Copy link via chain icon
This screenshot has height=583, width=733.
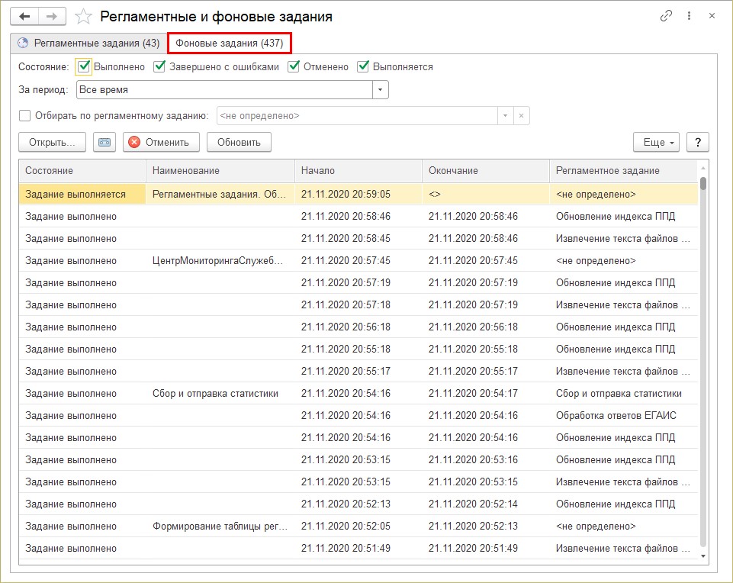click(666, 16)
